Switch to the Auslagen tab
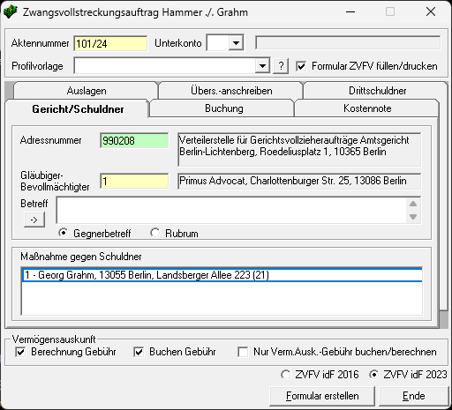452x410 pixels. (86, 91)
